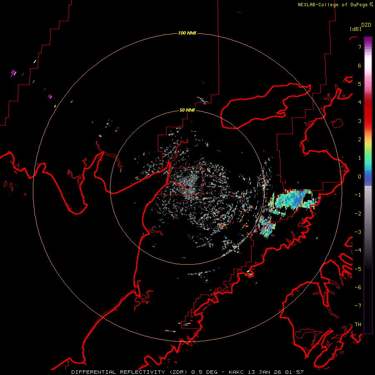Click the 2 value on color scale

pos(360,140)
